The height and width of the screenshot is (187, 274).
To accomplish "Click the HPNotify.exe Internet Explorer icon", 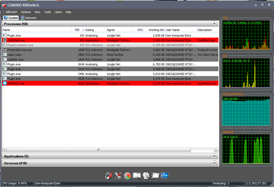I will pyautogui.click(x=5, y=83).
